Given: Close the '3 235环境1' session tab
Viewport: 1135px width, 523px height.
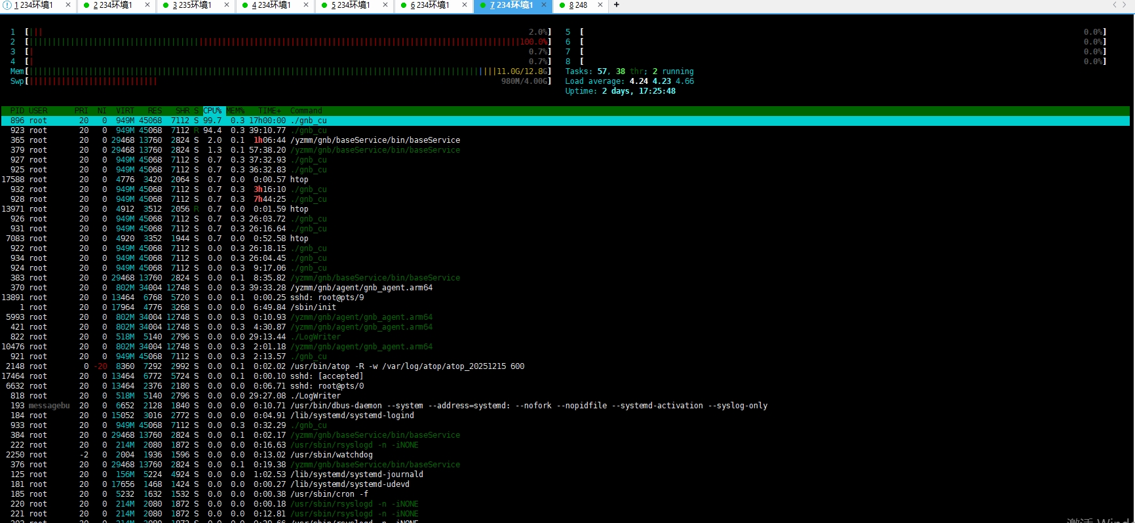Looking at the screenshot, I should tap(226, 5).
